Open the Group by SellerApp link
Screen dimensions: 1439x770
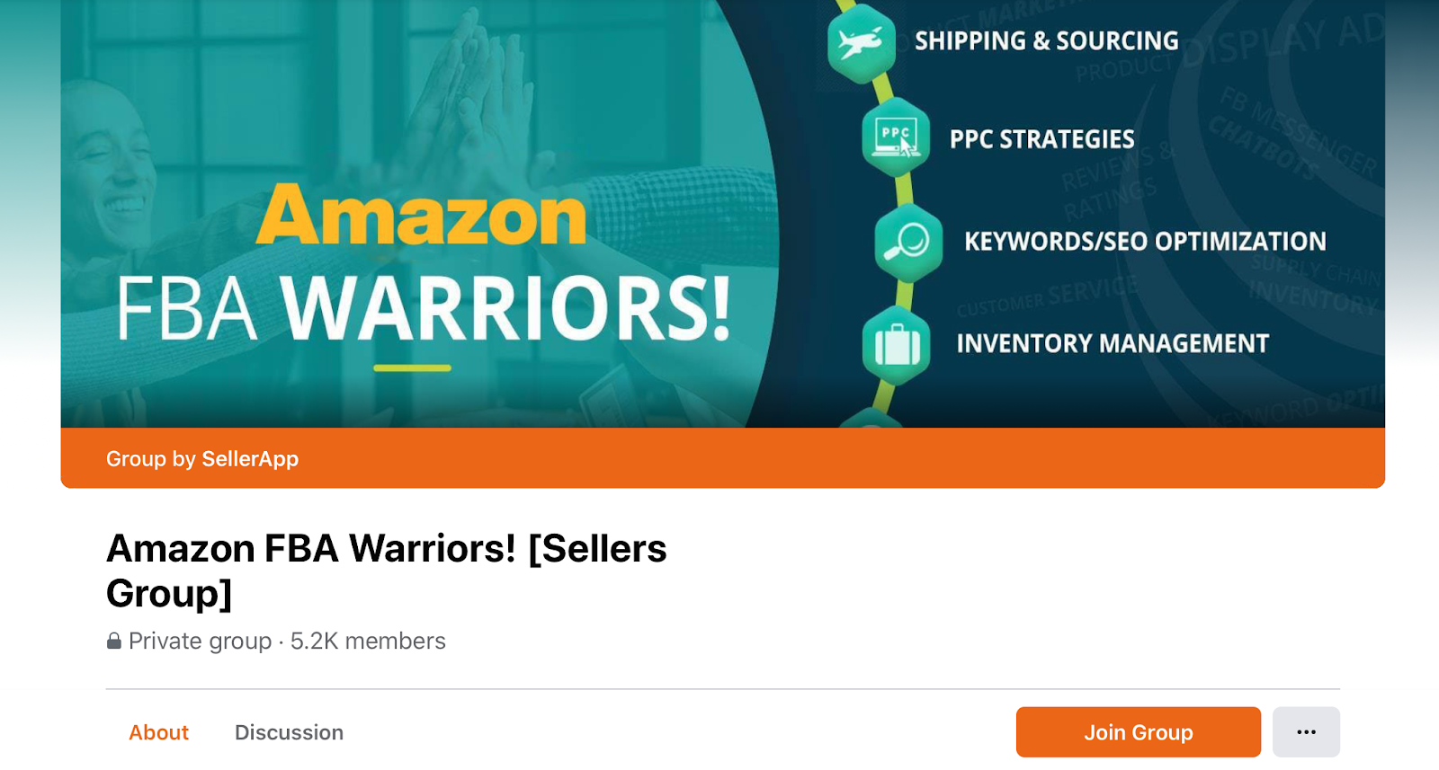pyautogui.click(x=202, y=459)
